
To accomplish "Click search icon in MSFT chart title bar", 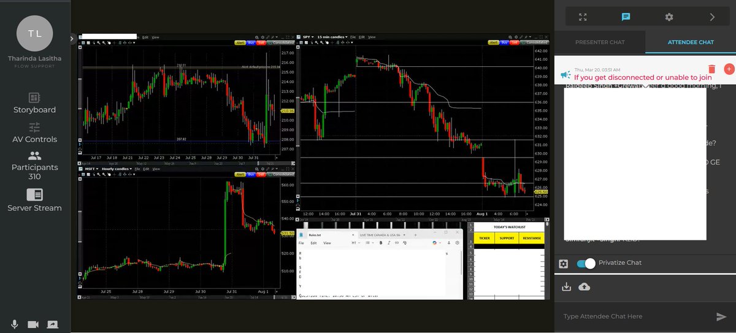I will point(258,169).
